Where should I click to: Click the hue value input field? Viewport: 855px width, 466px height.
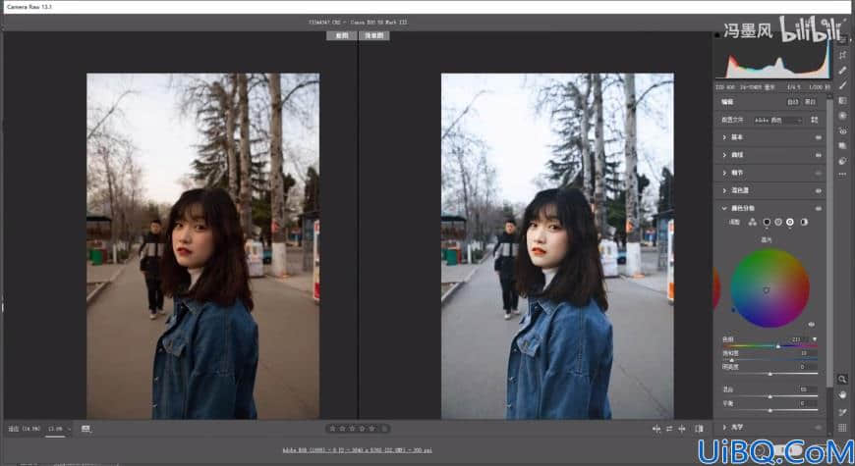click(x=798, y=339)
